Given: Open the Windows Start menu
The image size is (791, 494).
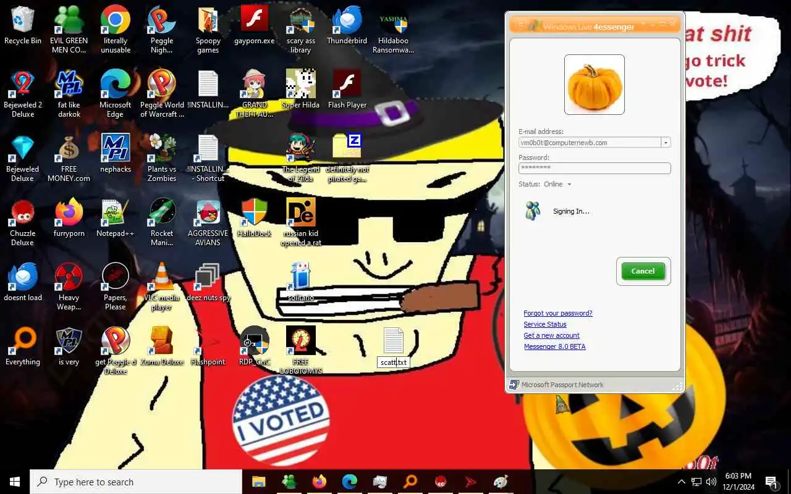Looking at the screenshot, I should (x=15, y=482).
